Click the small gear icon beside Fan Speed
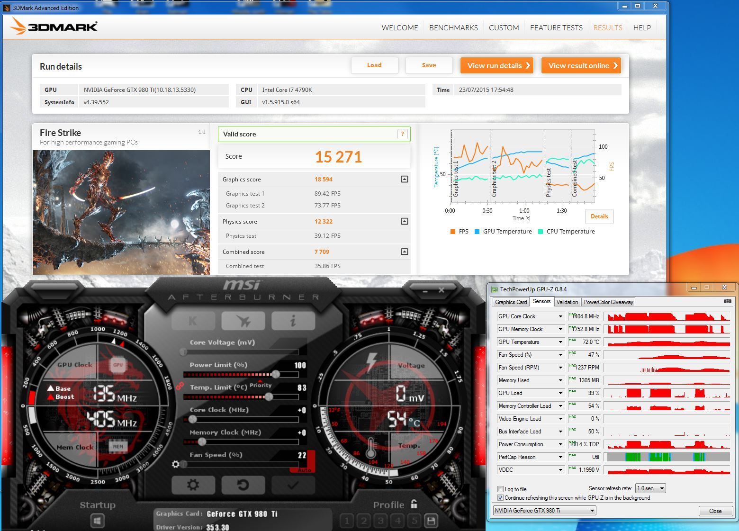Screen dimensions: 739x531 [176, 464]
